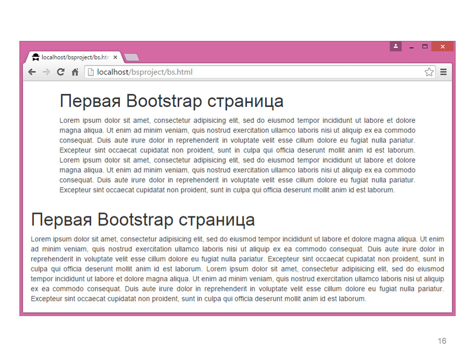Click the browser Back arrow button
Screen dimensions: 475x357
(x=32, y=72)
